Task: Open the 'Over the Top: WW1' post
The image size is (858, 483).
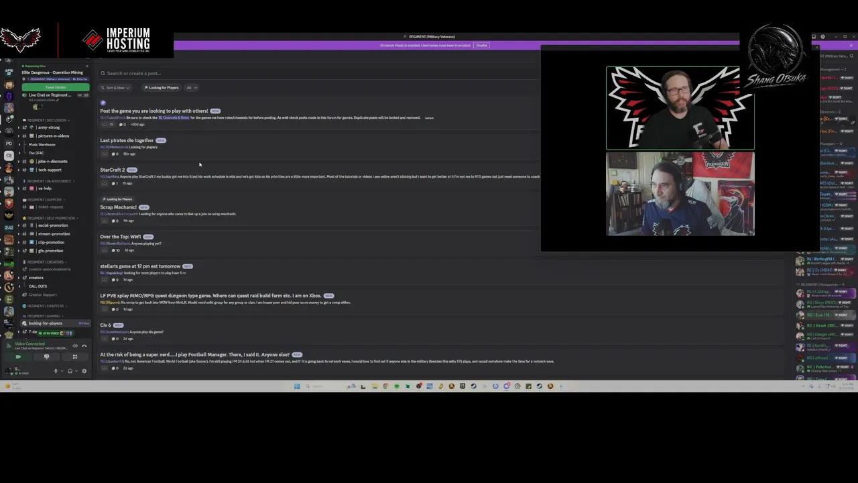Action: coord(121,237)
